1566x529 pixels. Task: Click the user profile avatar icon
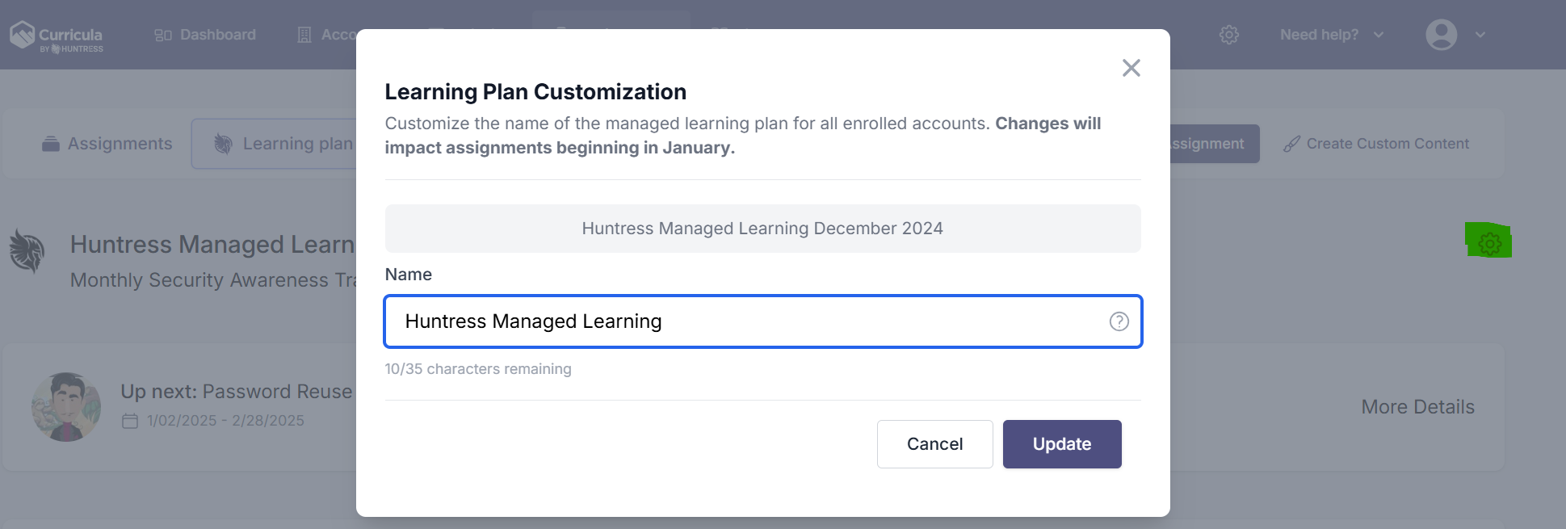(x=1441, y=35)
